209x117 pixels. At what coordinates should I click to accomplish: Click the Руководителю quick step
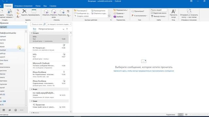98,10
